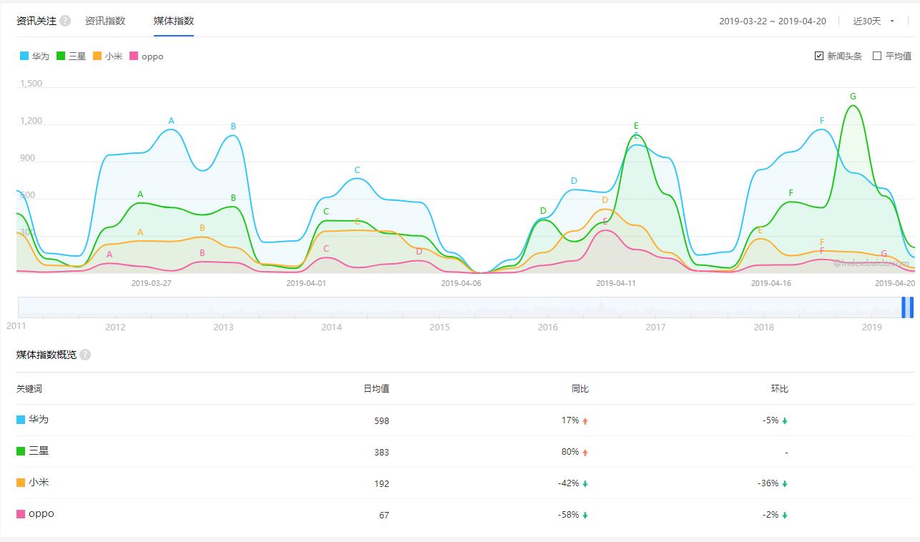Click the 小米 keyword in overview table
This screenshot has width=920, height=542.
(39, 483)
